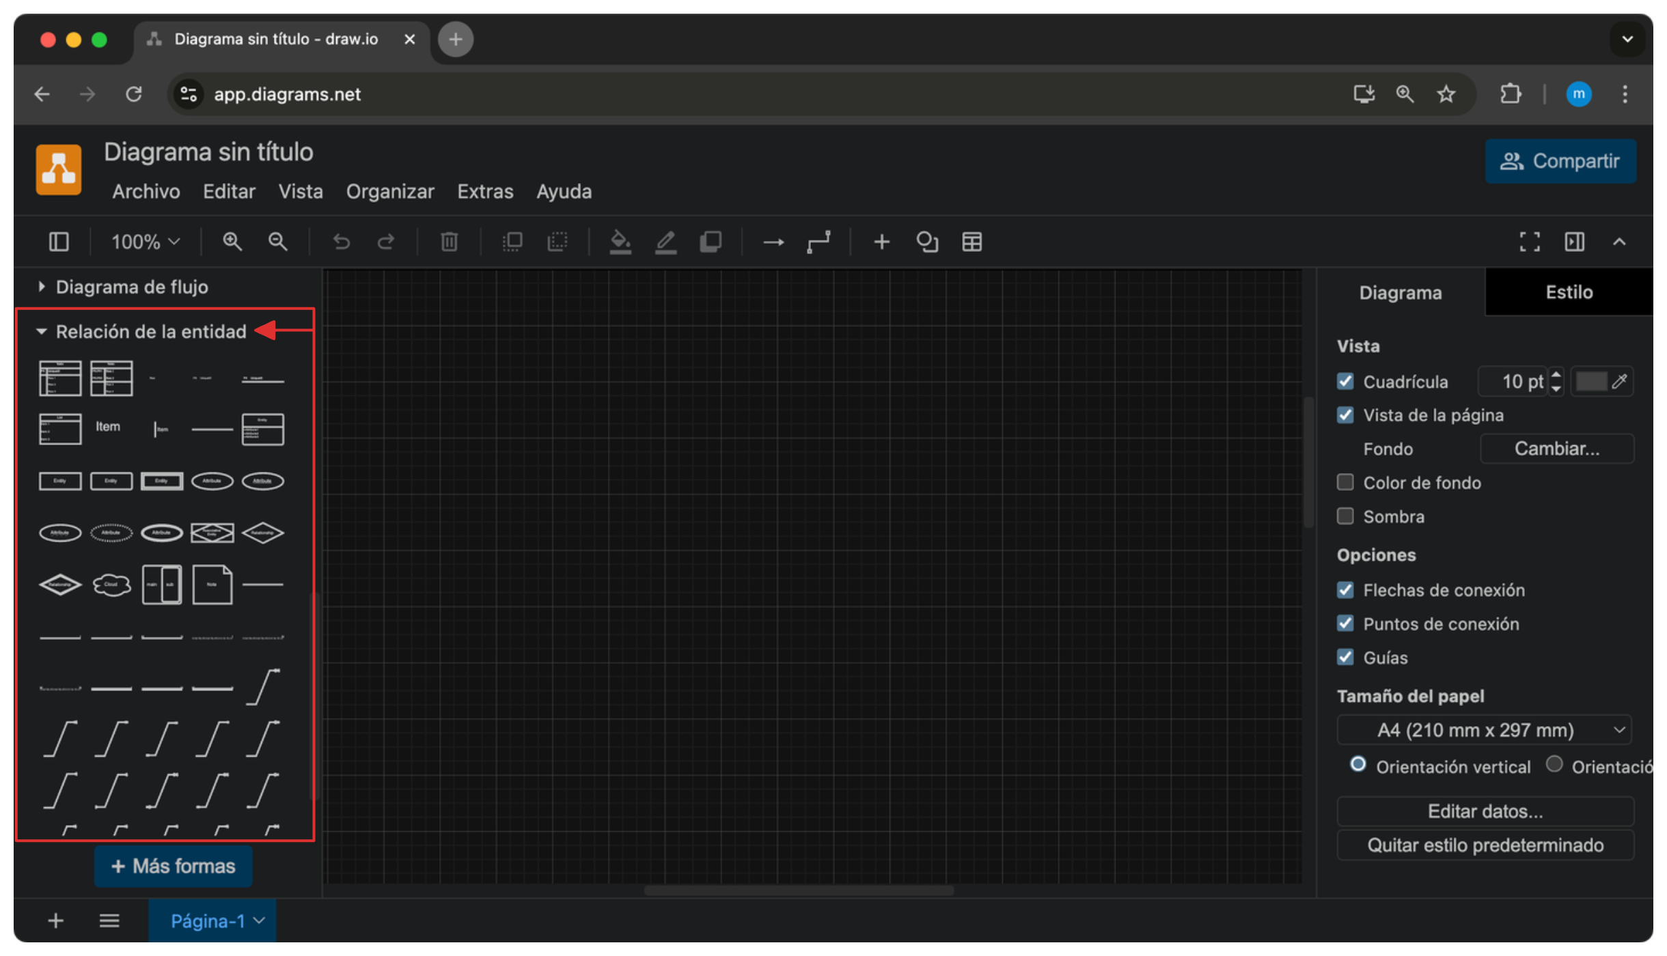This screenshot has width=1667, height=956.
Task: Insert a table using the table icon
Action: tap(972, 242)
